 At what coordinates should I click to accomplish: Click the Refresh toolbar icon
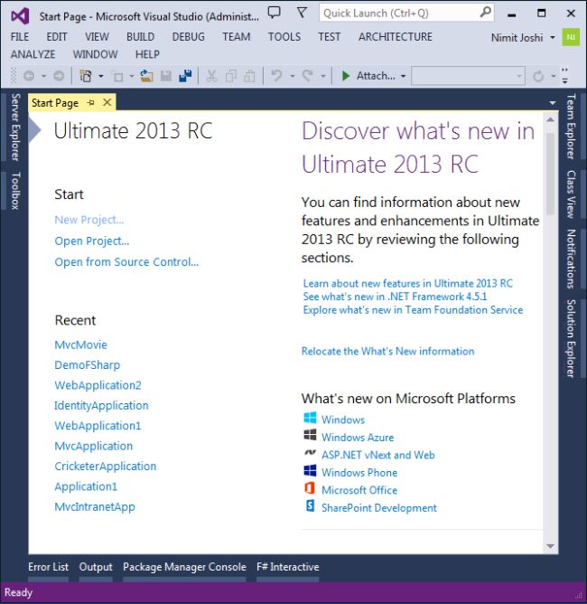point(538,76)
